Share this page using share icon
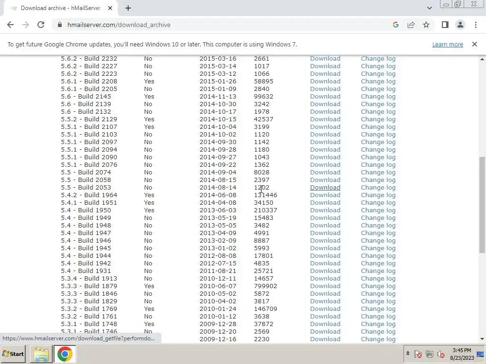 point(411,25)
